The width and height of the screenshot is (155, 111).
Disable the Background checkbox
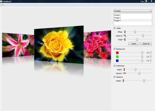(x=115, y=49)
